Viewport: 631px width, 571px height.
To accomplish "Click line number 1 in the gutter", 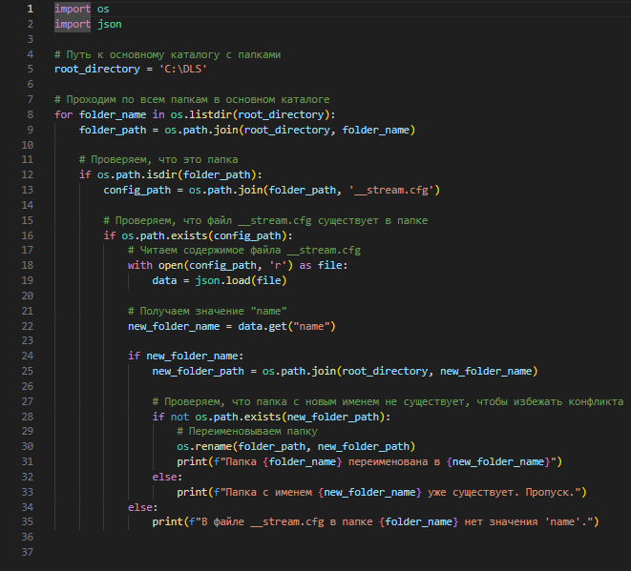I will (31, 9).
